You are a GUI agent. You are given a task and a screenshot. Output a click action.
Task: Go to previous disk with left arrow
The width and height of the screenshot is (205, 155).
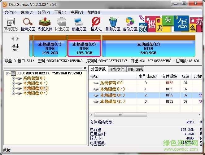13,39
